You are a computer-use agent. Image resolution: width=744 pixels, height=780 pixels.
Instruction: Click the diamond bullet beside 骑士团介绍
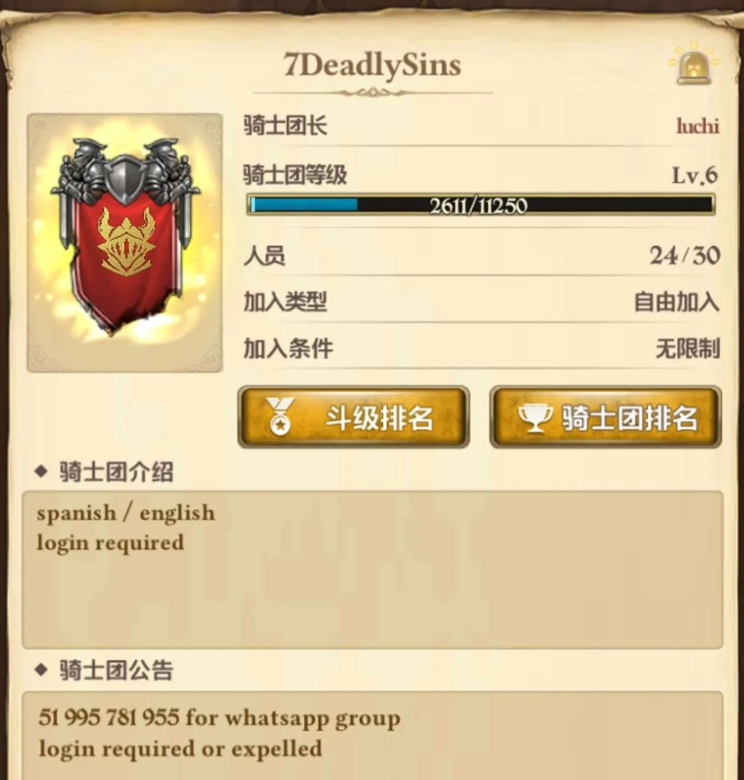(x=41, y=472)
